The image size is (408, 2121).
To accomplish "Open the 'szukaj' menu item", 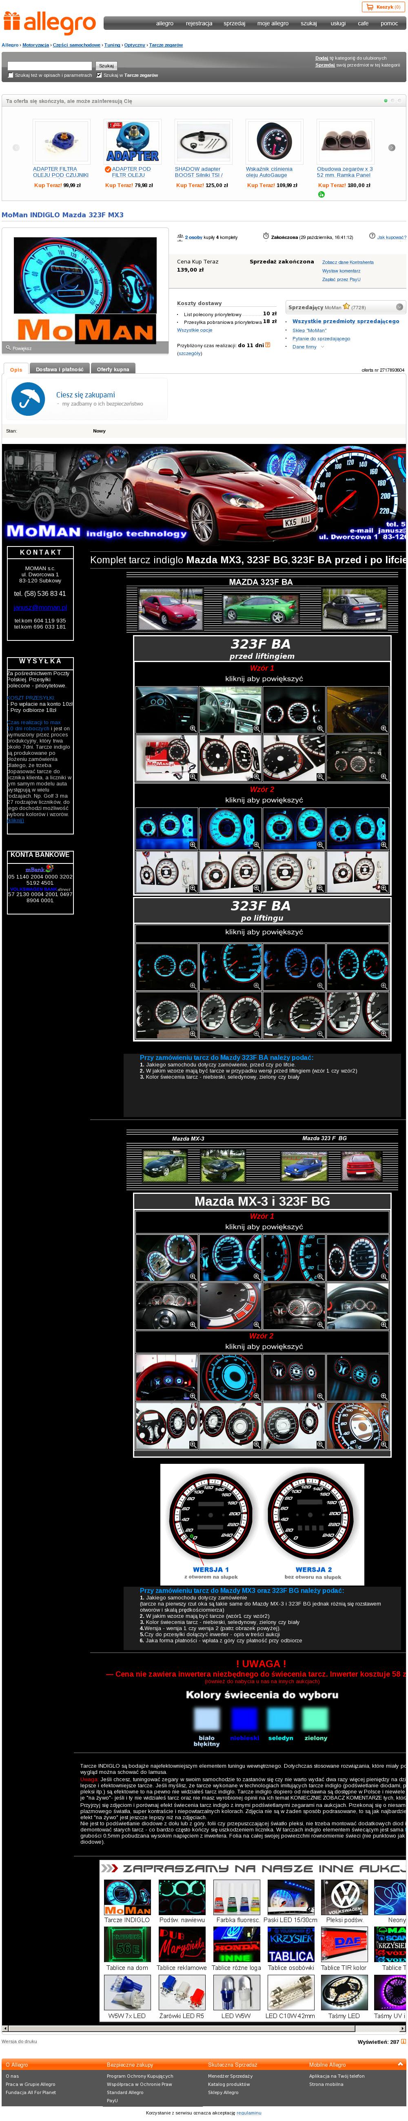I will pos(308,23).
